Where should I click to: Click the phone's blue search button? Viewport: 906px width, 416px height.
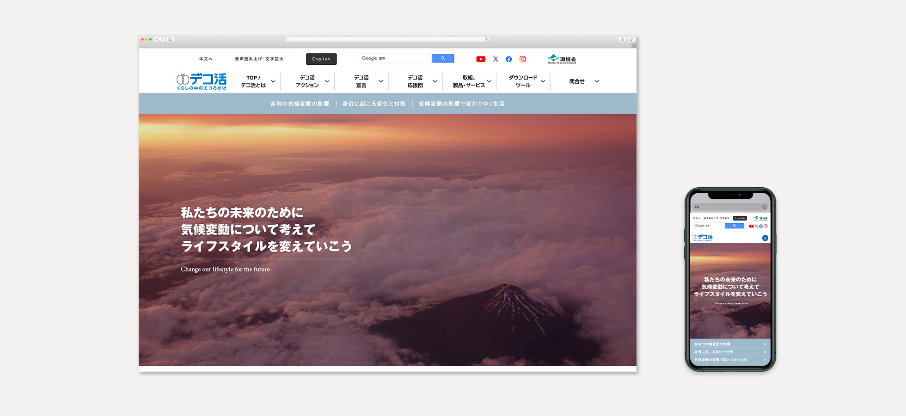pos(735,226)
